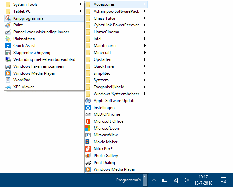Open the Action Center notification icon
This screenshot has height=187, width=233.
223,180
